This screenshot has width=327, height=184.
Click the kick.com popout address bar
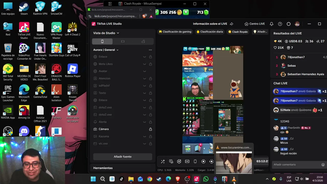(115, 16)
